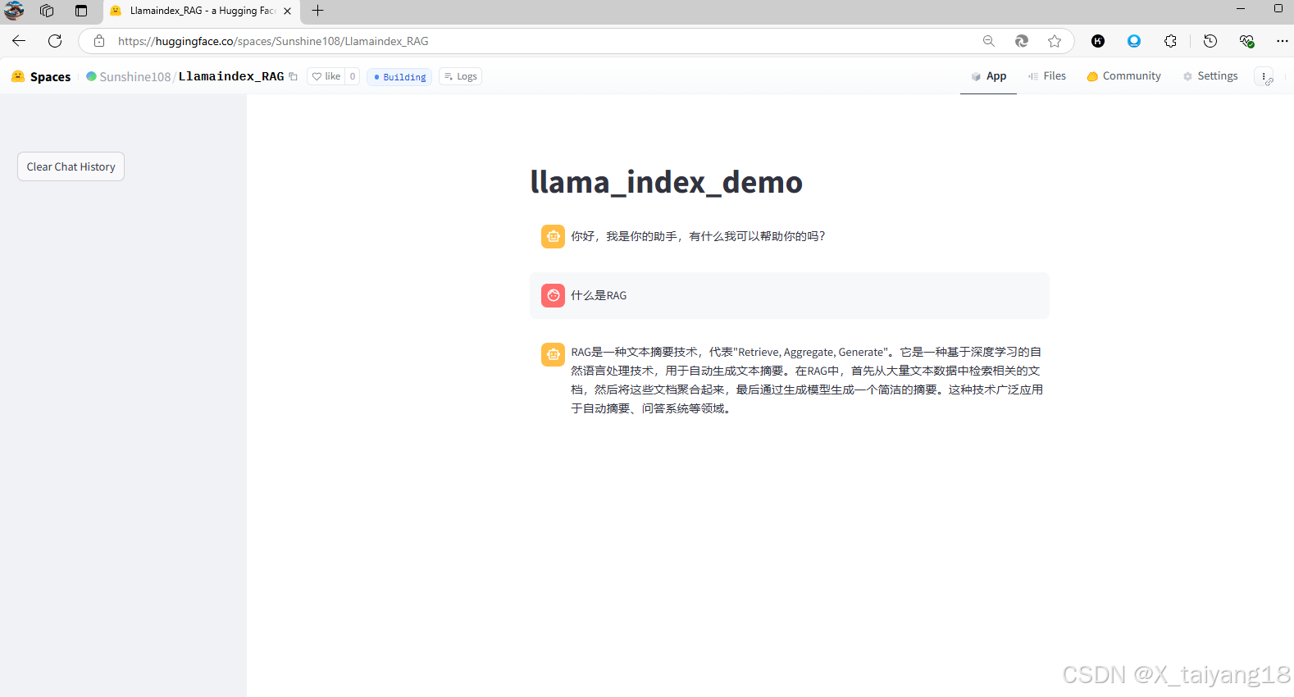The image size is (1294, 697).
Task: Open the Settings tab
Action: (x=1210, y=76)
